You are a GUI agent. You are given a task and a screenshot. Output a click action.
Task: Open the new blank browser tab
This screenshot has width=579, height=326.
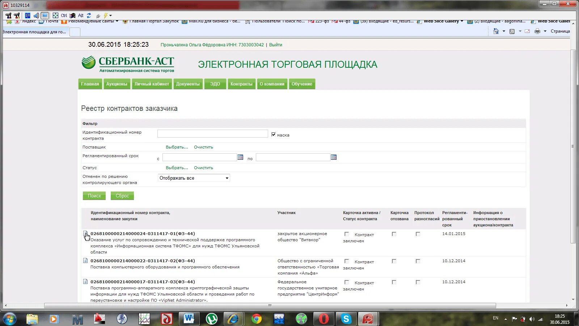point(75,32)
